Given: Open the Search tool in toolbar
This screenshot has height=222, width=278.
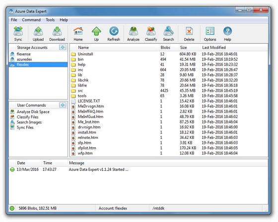Looking at the screenshot, I should tap(168, 34).
